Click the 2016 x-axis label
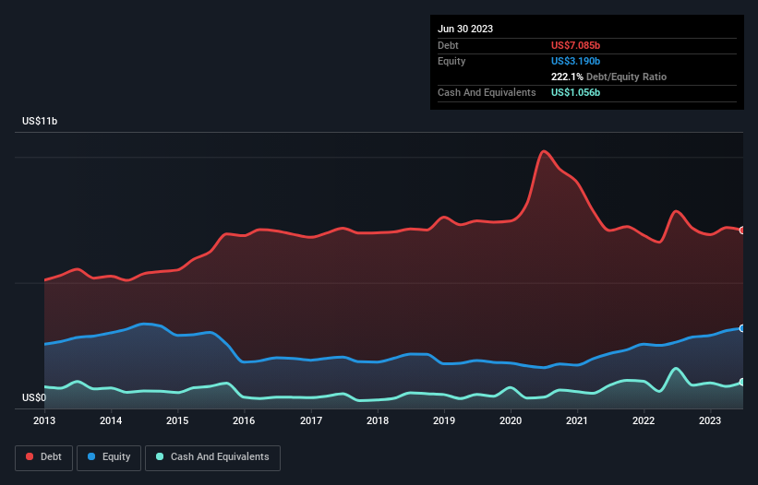The width and height of the screenshot is (758, 485). pyautogui.click(x=244, y=420)
